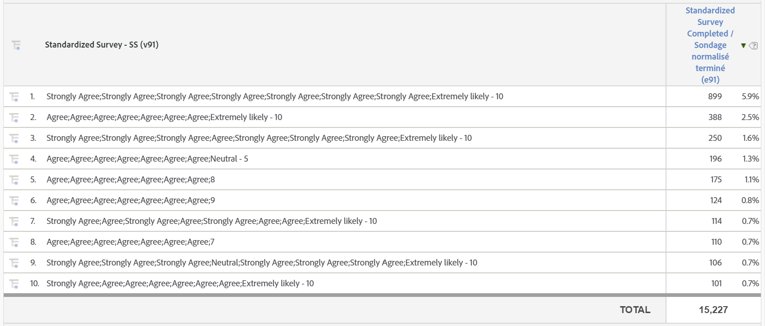Click breakdown icon for row 9
The height and width of the screenshot is (326, 765).
tap(14, 263)
